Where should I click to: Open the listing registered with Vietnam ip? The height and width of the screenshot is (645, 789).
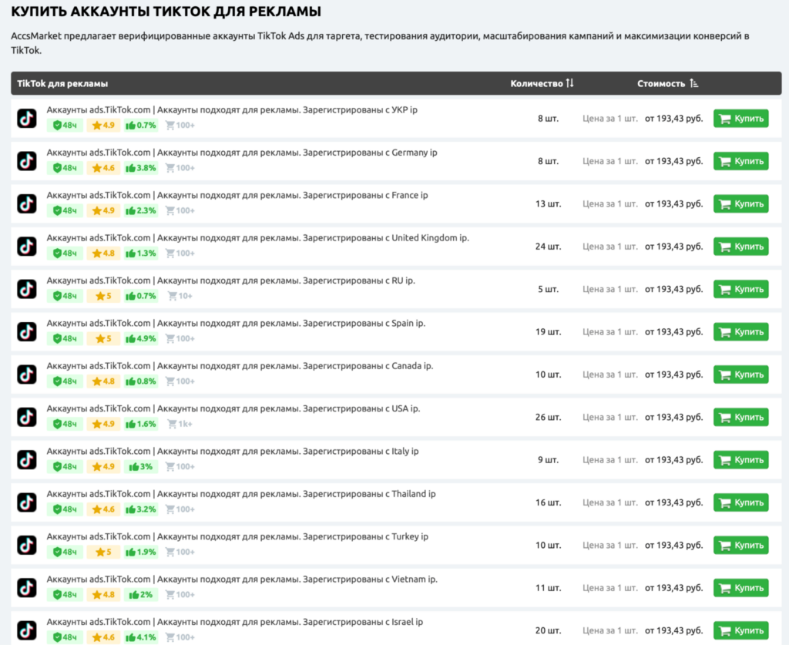[x=242, y=579]
